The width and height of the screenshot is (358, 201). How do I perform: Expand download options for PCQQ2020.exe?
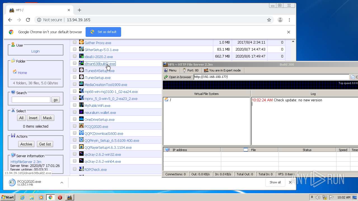coord(62,183)
